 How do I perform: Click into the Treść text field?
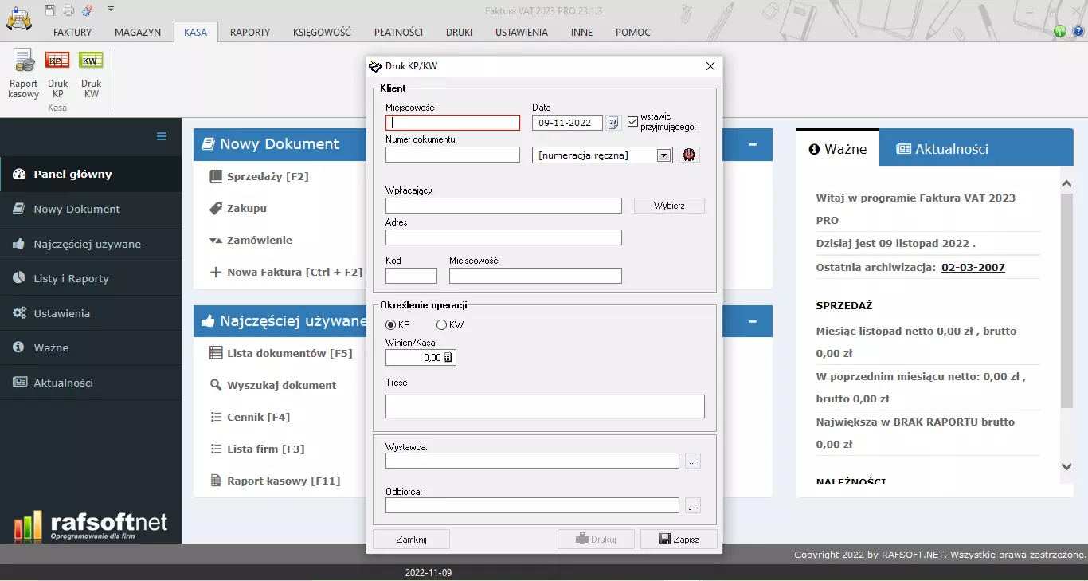tap(545, 406)
